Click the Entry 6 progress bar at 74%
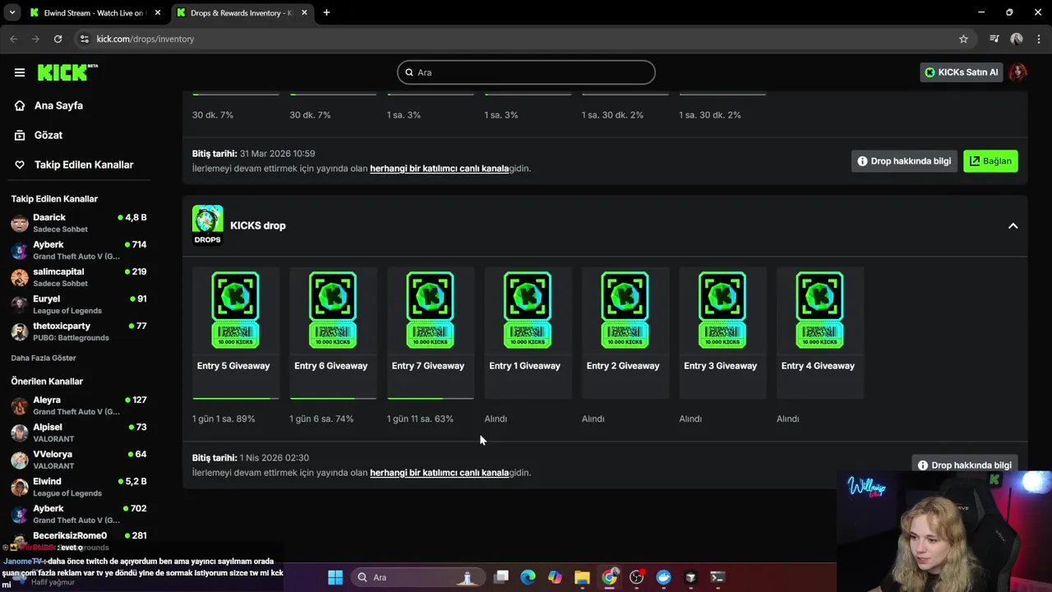Image resolution: width=1052 pixels, height=592 pixels. coord(333,399)
